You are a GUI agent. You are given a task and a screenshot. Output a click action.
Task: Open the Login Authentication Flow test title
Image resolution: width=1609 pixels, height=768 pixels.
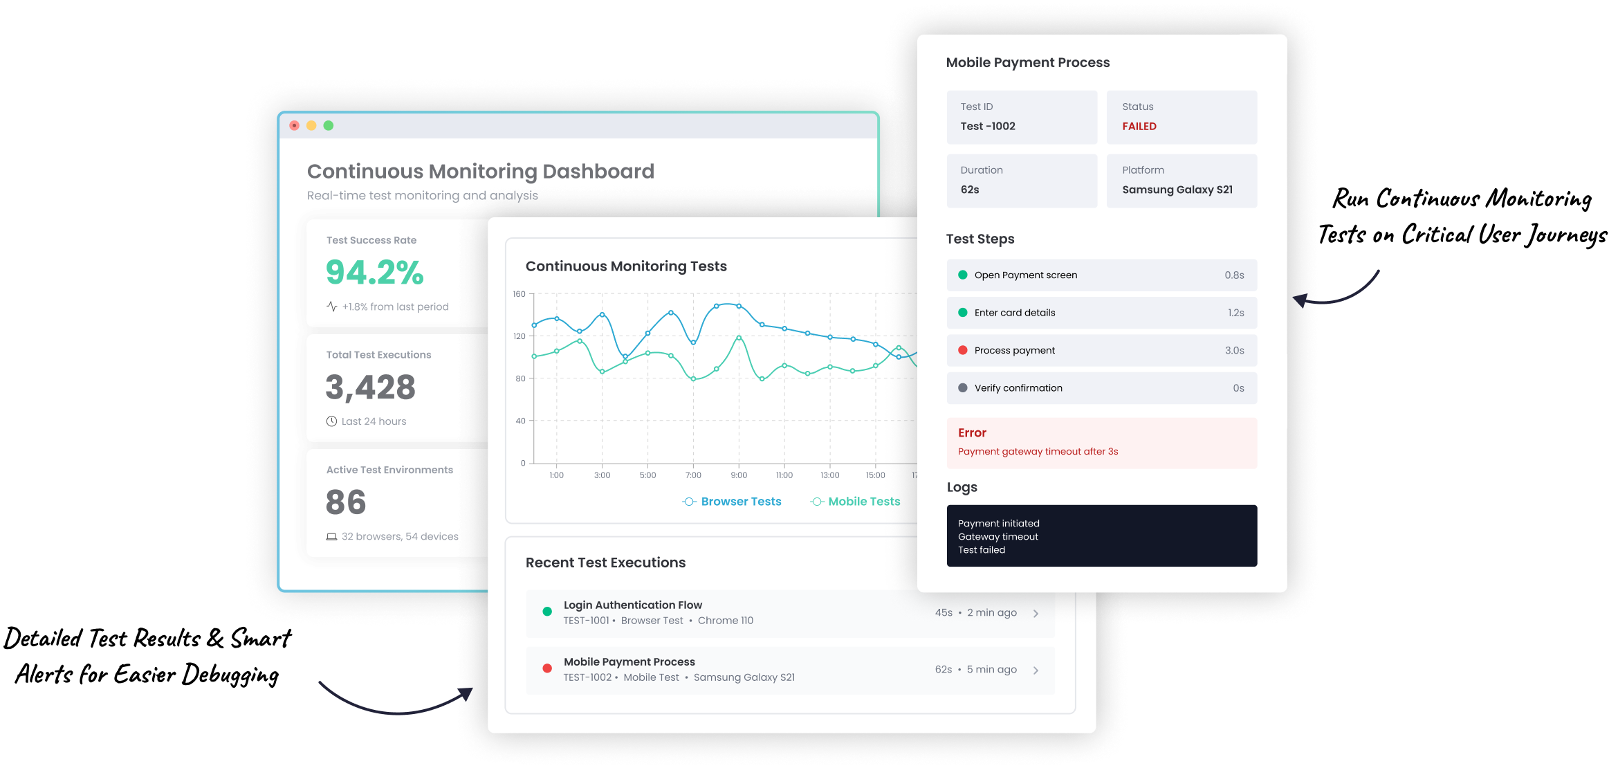point(632,605)
